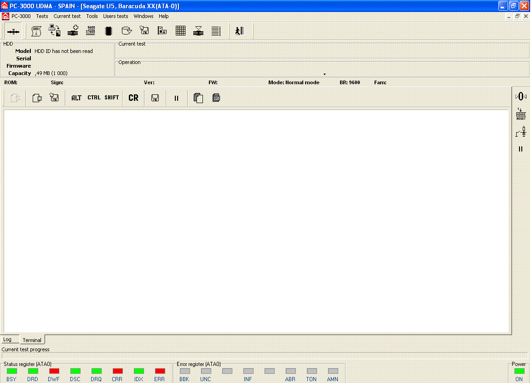The width and height of the screenshot is (531, 383).
Task: Click the DSC status indicator
Action: pyautogui.click(x=75, y=371)
